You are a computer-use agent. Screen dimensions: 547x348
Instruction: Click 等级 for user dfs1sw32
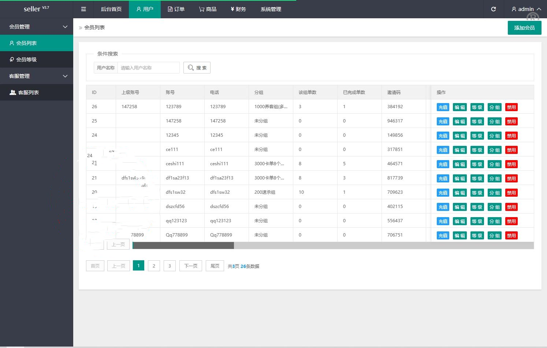(x=477, y=193)
